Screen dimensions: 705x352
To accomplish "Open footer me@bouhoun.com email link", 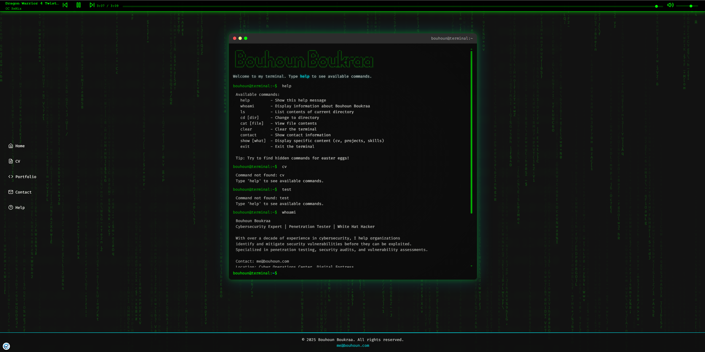I will tap(353, 346).
